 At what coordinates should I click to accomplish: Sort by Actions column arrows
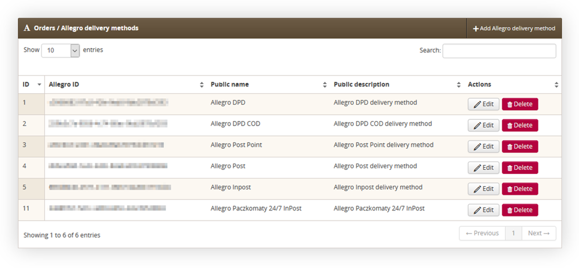coord(556,85)
